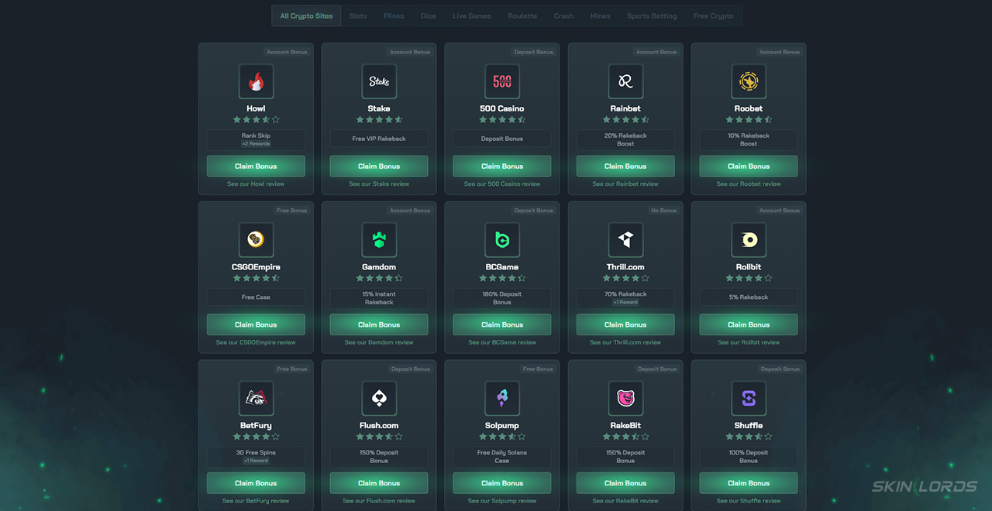Claim the Rainbet bonus
This screenshot has width=992, height=511.
[x=625, y=166]
